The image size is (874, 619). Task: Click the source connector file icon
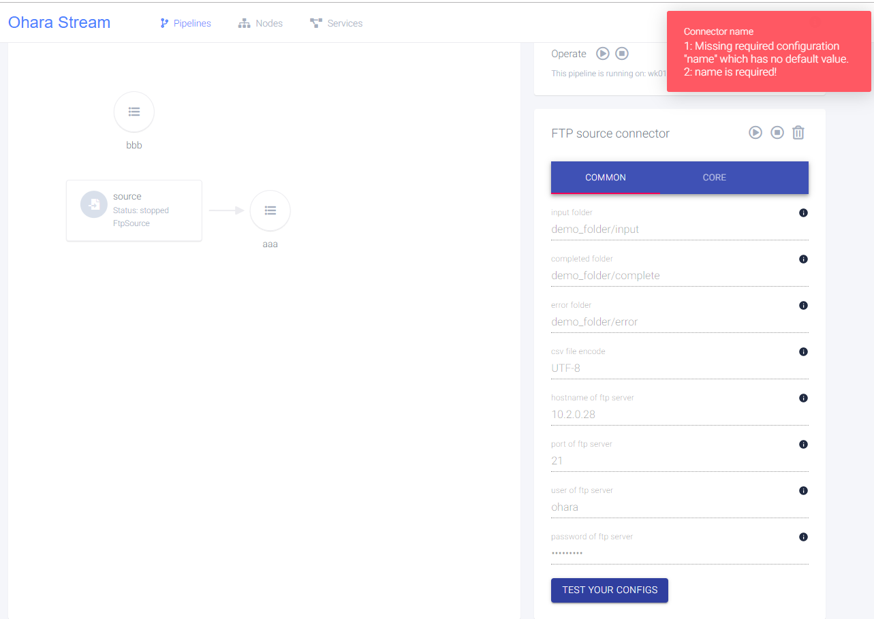[94, 204]
